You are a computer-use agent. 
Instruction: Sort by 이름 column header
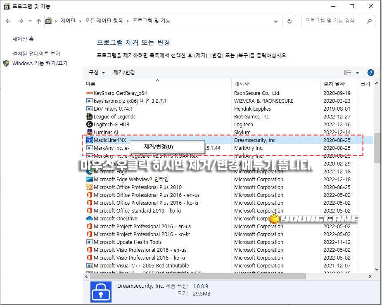[x=90, y=84]
